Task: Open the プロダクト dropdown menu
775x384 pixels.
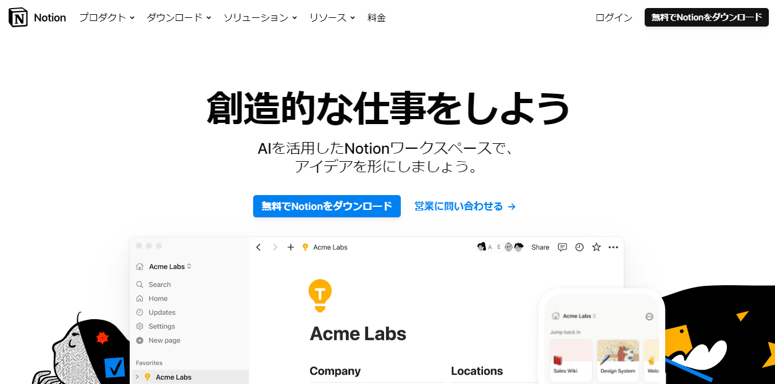Action: coord(107,18)
